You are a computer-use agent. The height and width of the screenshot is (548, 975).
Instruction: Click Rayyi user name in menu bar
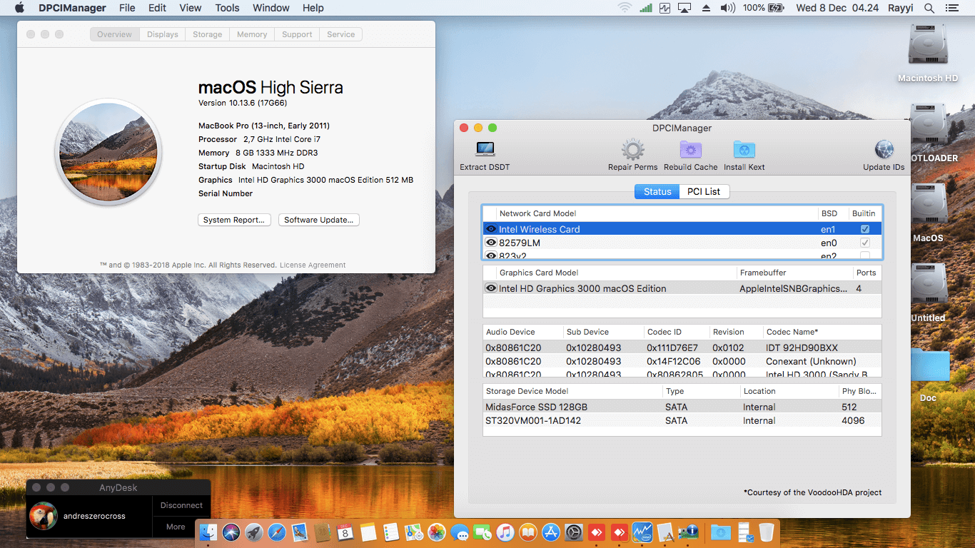[901, 8]
